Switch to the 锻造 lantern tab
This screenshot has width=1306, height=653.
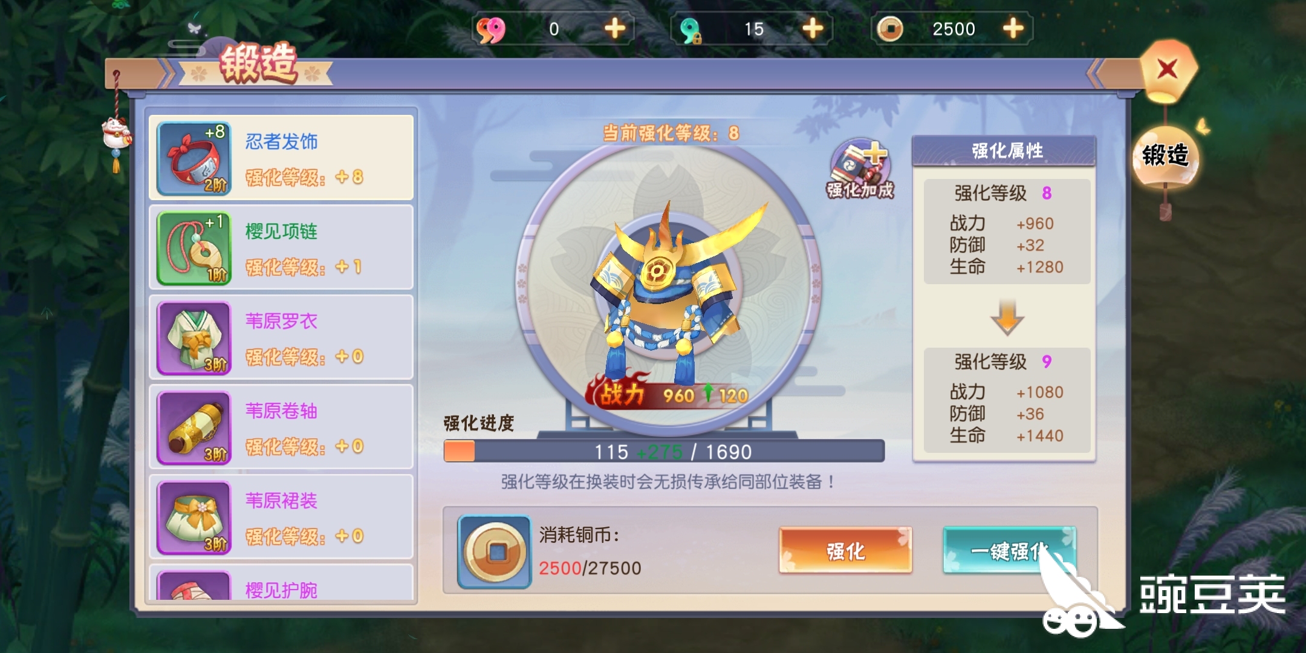pyautogui.click(x=1165, y=156)
